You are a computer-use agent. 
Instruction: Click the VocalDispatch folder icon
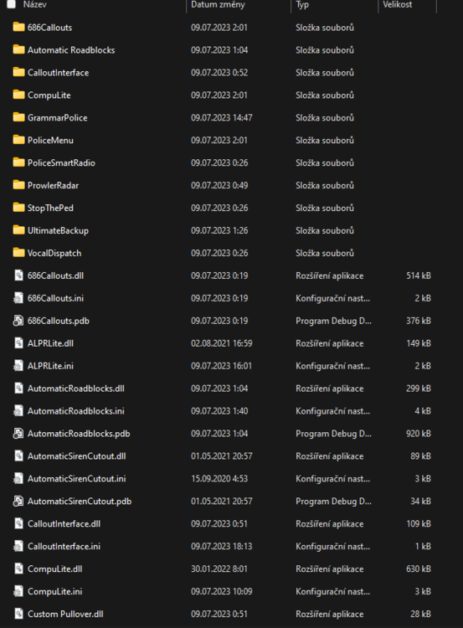coord(18,253)
